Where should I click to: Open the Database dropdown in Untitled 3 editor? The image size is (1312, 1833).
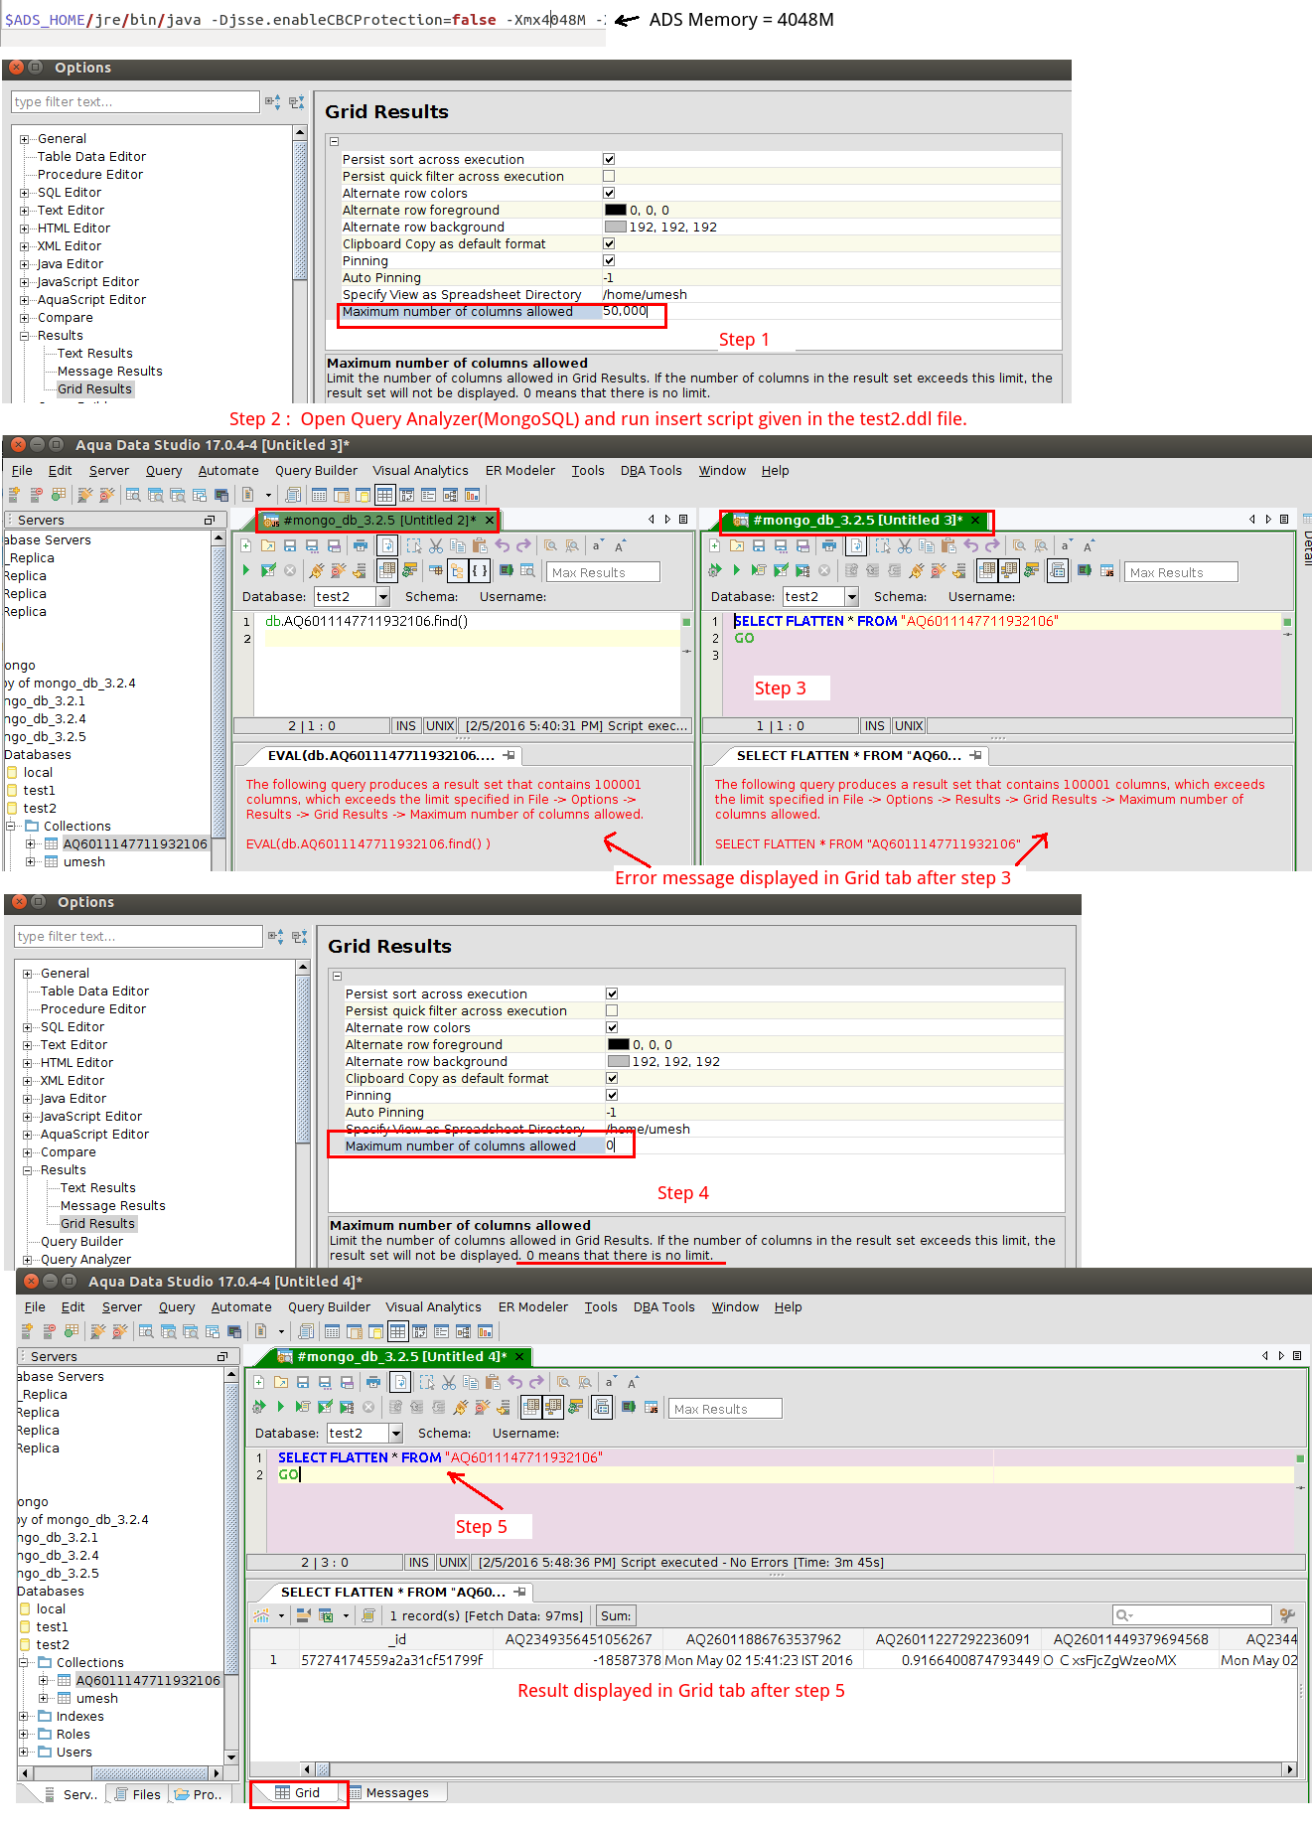point(851,596)
